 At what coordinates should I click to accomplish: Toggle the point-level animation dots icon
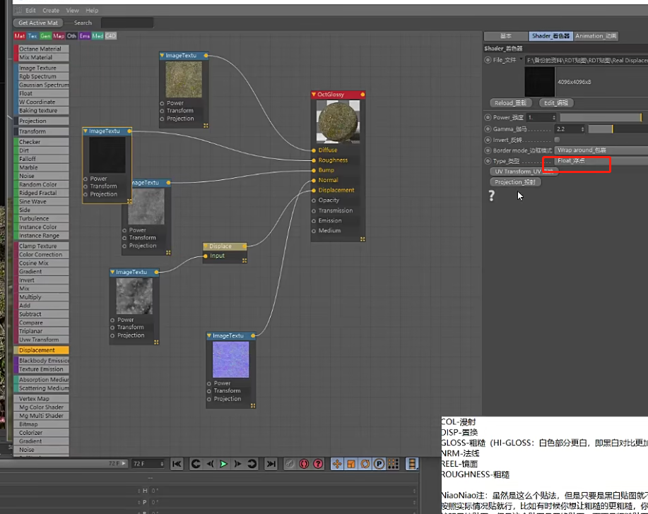click(393, 464)
